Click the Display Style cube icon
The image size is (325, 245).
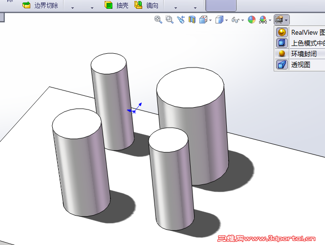click(219, 20)
